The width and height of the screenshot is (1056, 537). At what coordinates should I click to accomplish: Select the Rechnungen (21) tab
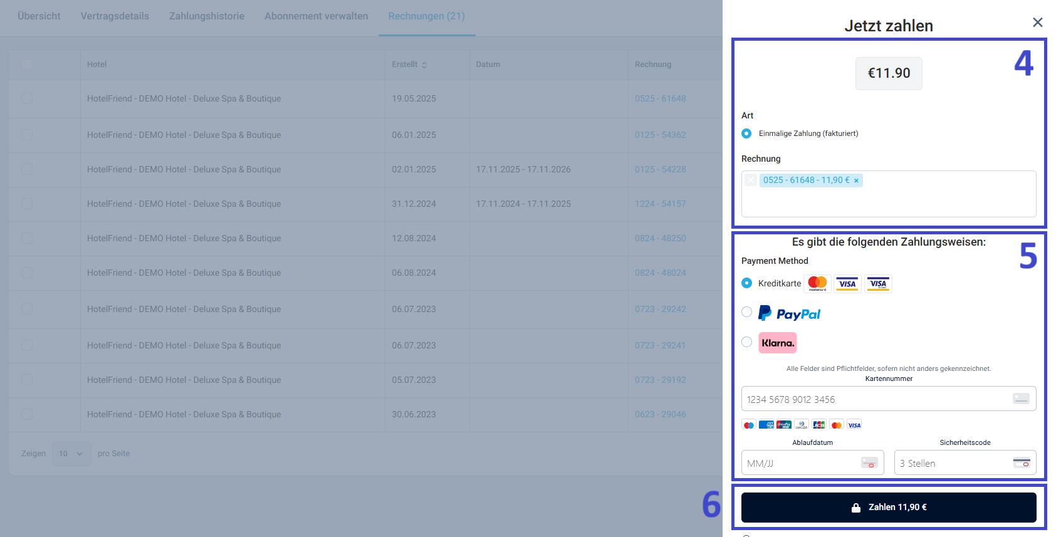coord(427,16)
